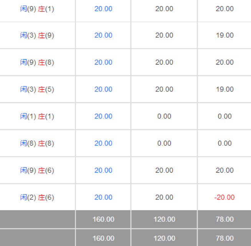Screen dimensions: 251x246
Task: Select the 闲(1) 庄(1) result cell
Action: [37, 116]
